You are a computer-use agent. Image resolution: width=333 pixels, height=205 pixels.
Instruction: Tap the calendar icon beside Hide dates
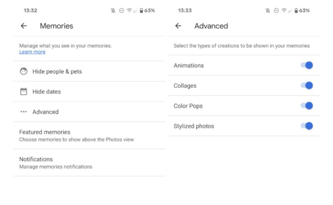24,92
